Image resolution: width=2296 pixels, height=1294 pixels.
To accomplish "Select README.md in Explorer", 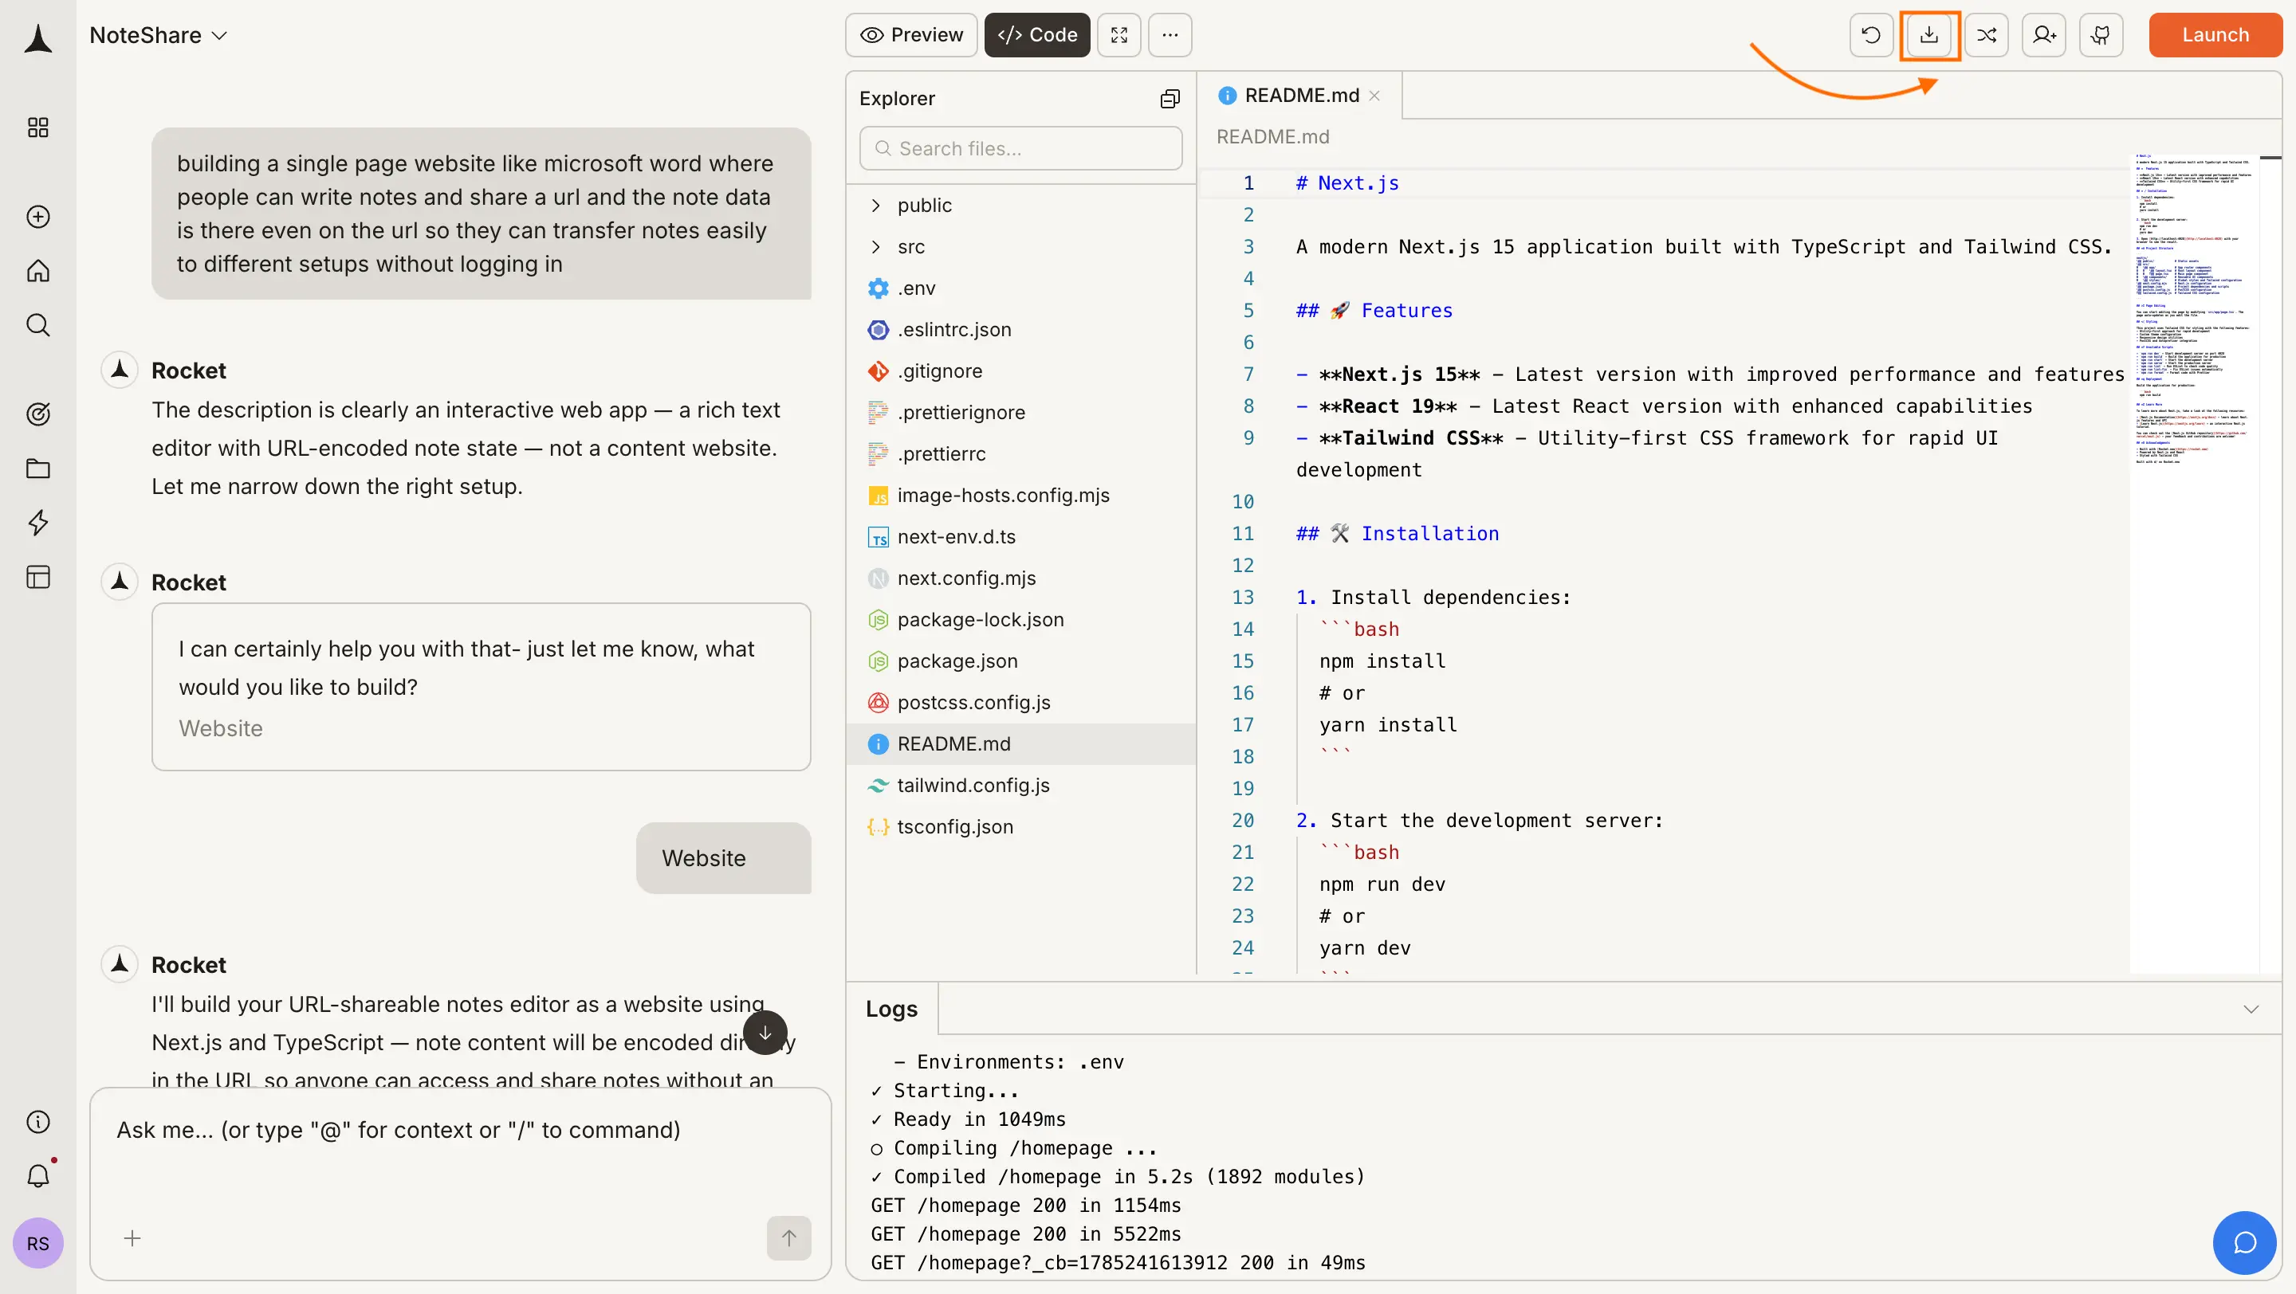I will [1020, 743].
